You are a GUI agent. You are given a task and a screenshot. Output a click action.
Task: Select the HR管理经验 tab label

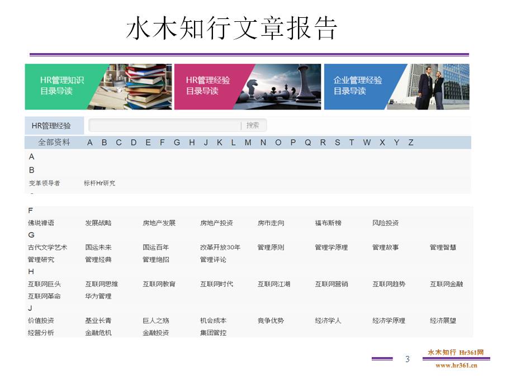(x=51, y=126)
